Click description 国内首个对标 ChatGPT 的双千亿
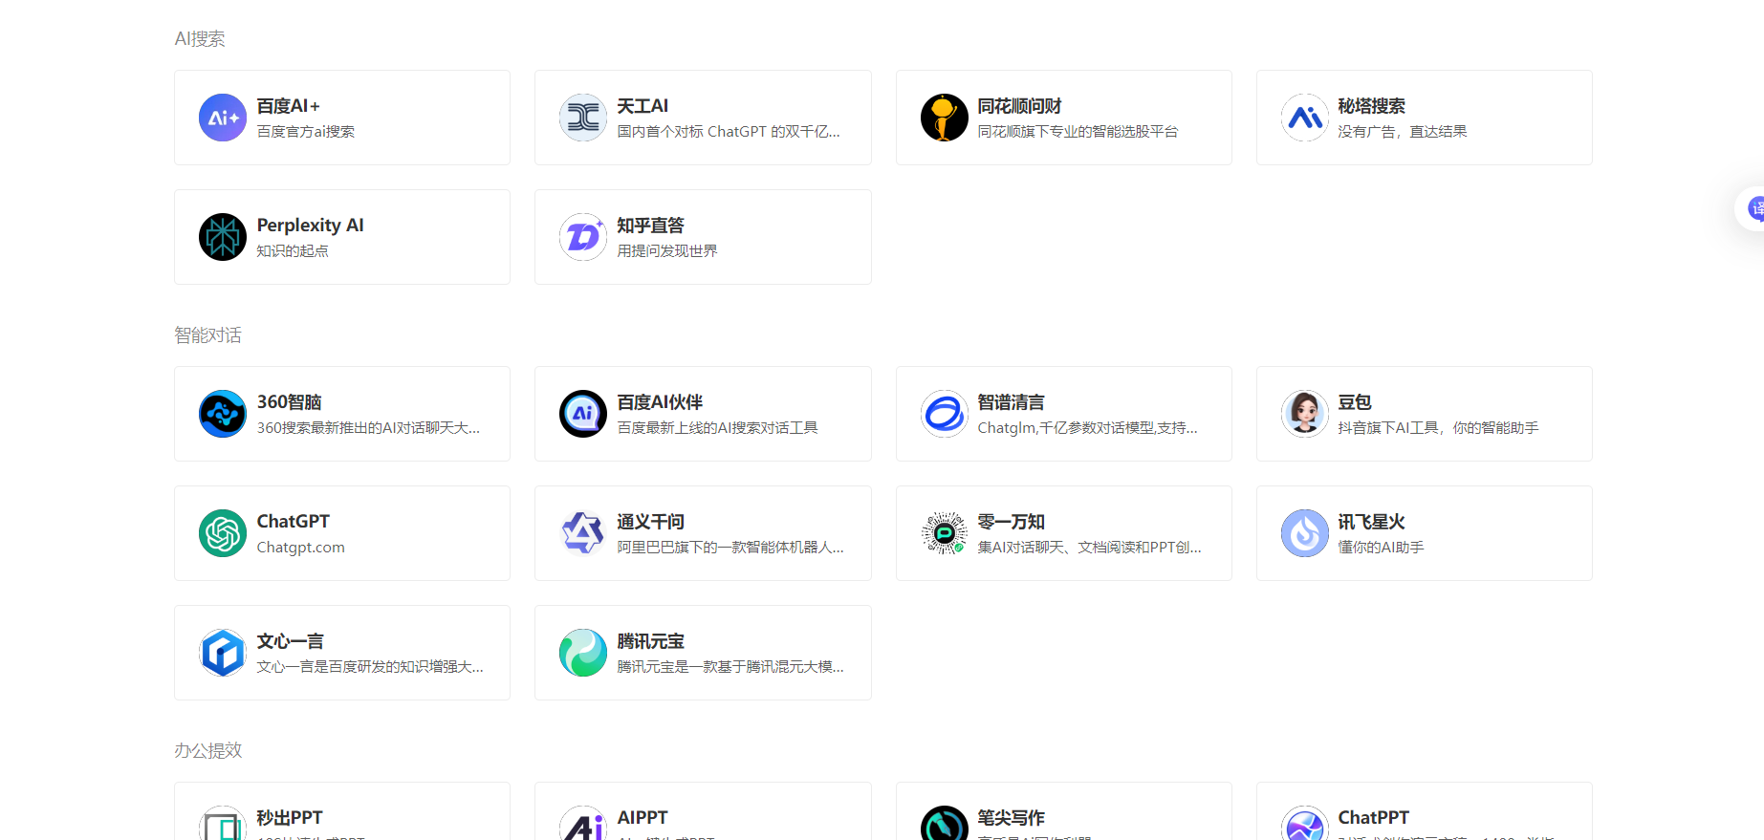 729,132
